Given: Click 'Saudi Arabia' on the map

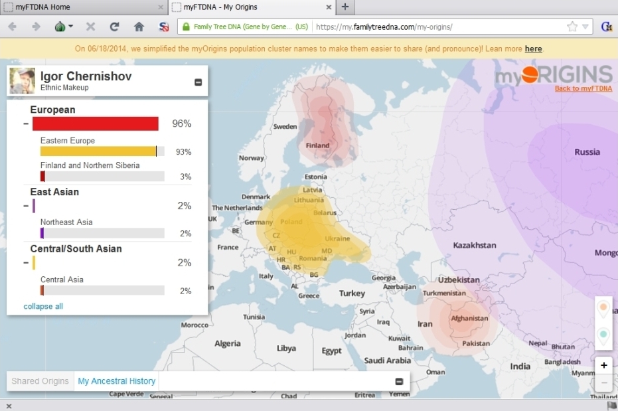Looking at the screenshot, I should (x=388, y=361).
